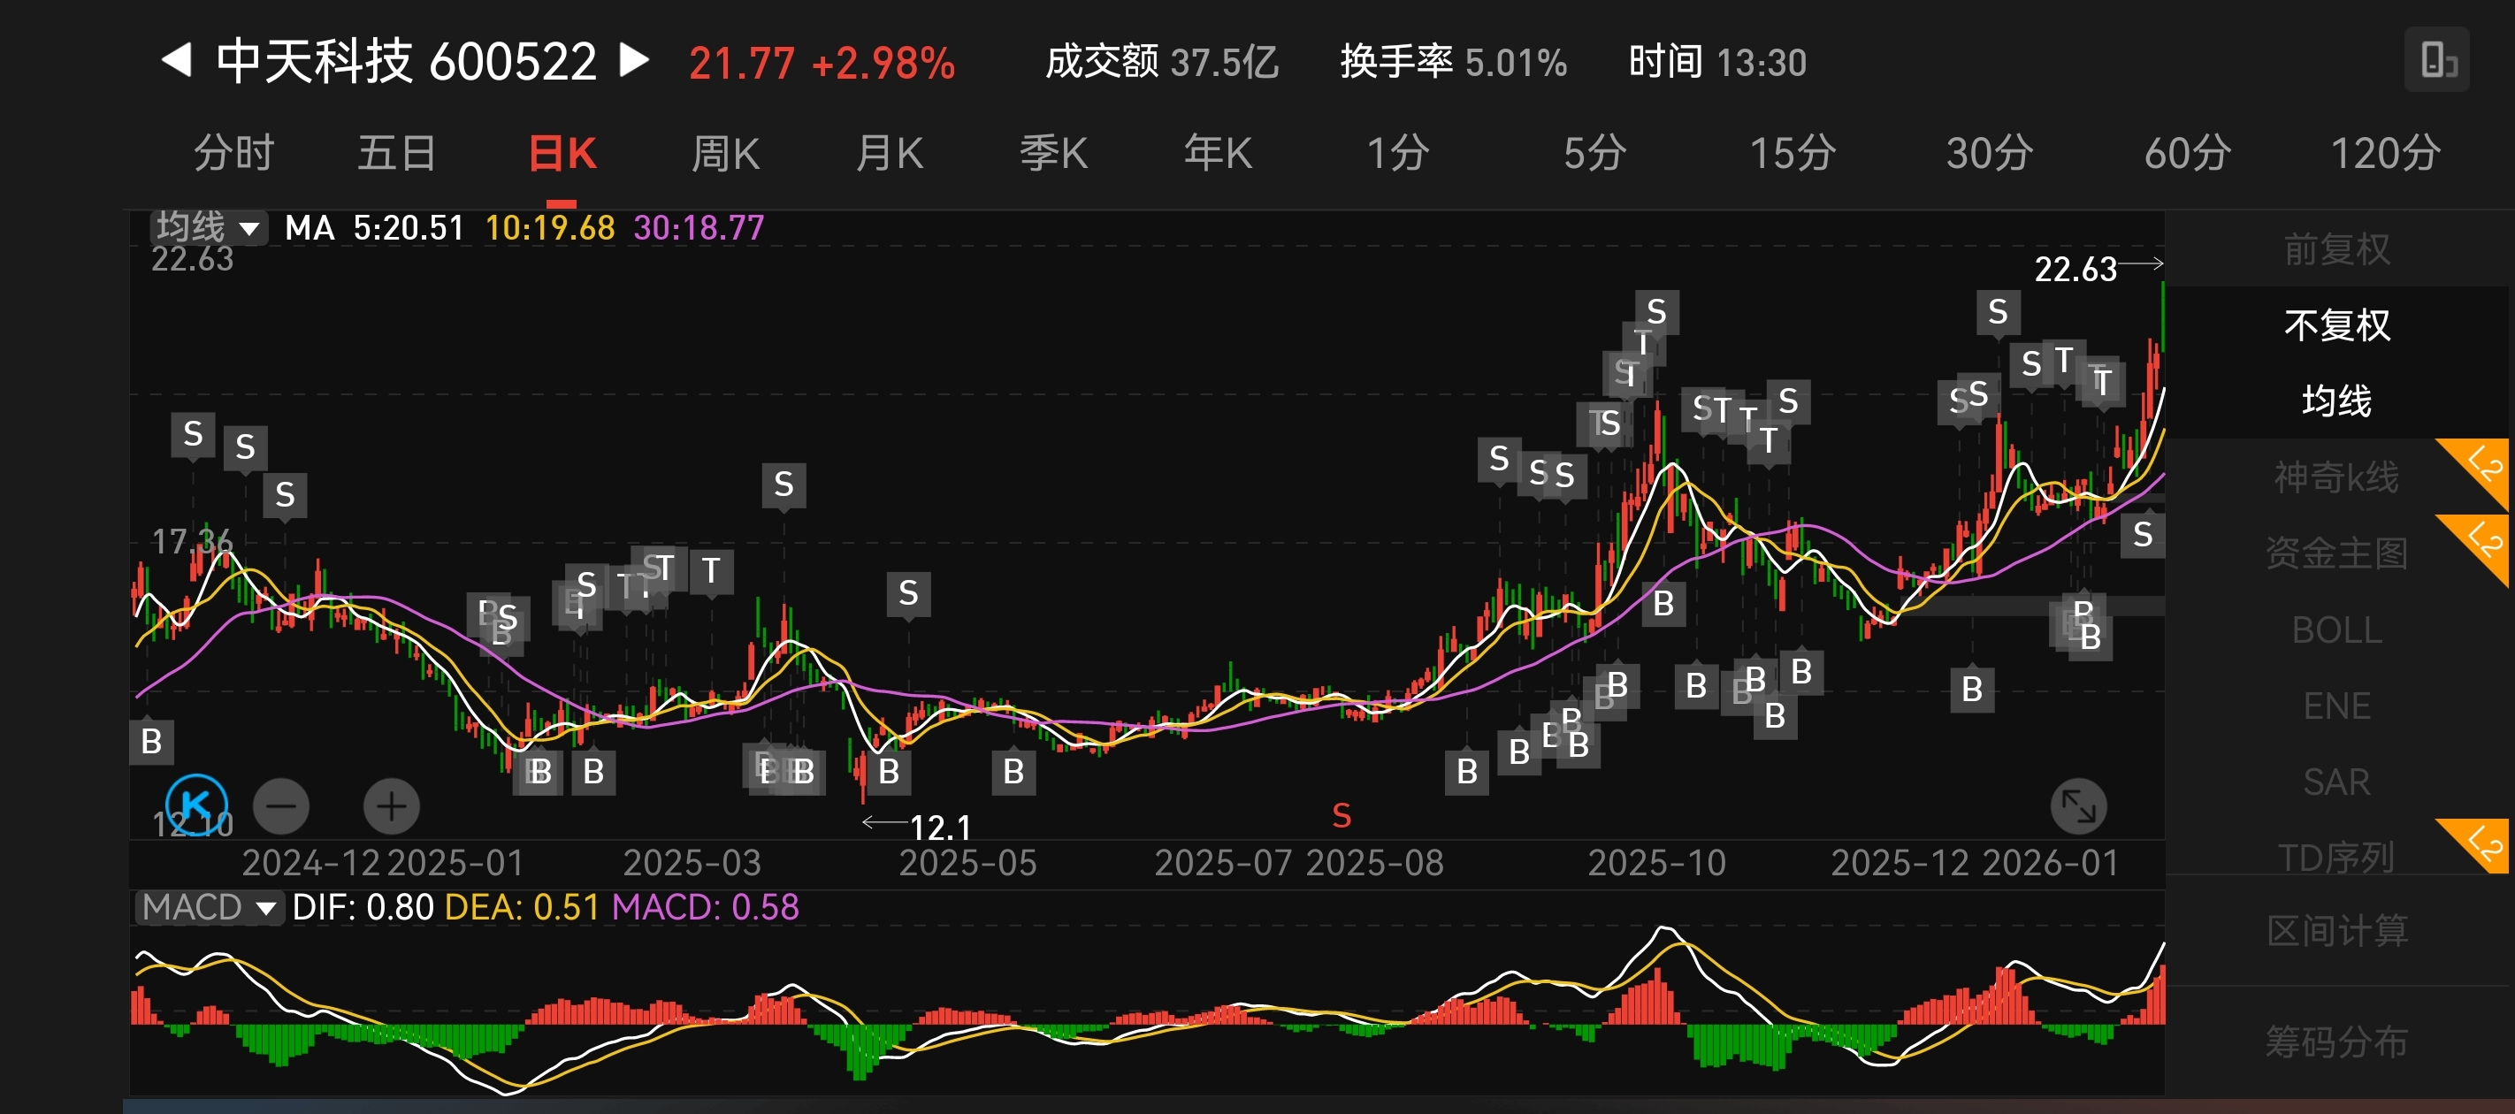Viewport: 2515px width, 1114px height.
Task: Switch to 分时 intraday tab
Action: [x=233, y=153]
